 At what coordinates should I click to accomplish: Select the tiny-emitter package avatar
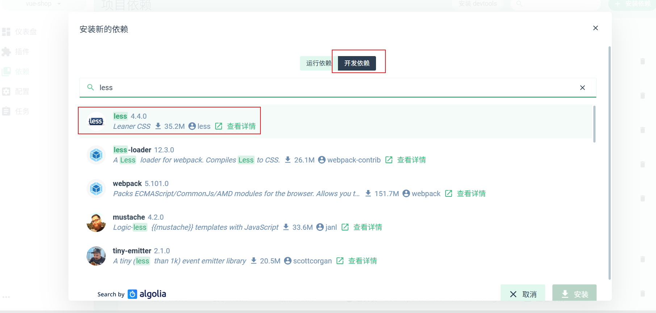point(96,256)
